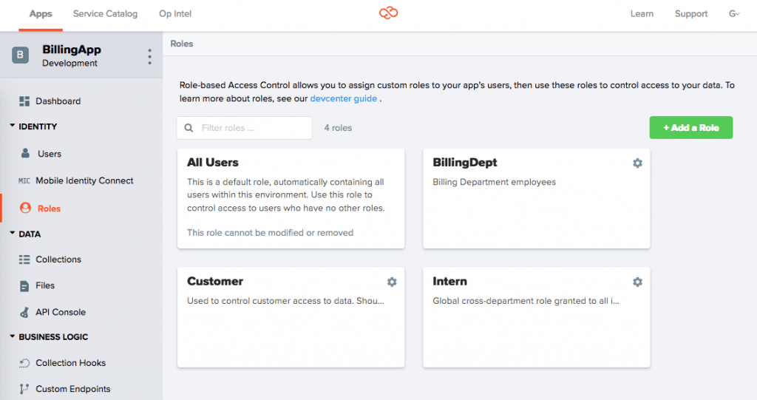The height and width of the screenshot is (400, 757).
Task: Click the Add a Role button
Action: [690, 127]
